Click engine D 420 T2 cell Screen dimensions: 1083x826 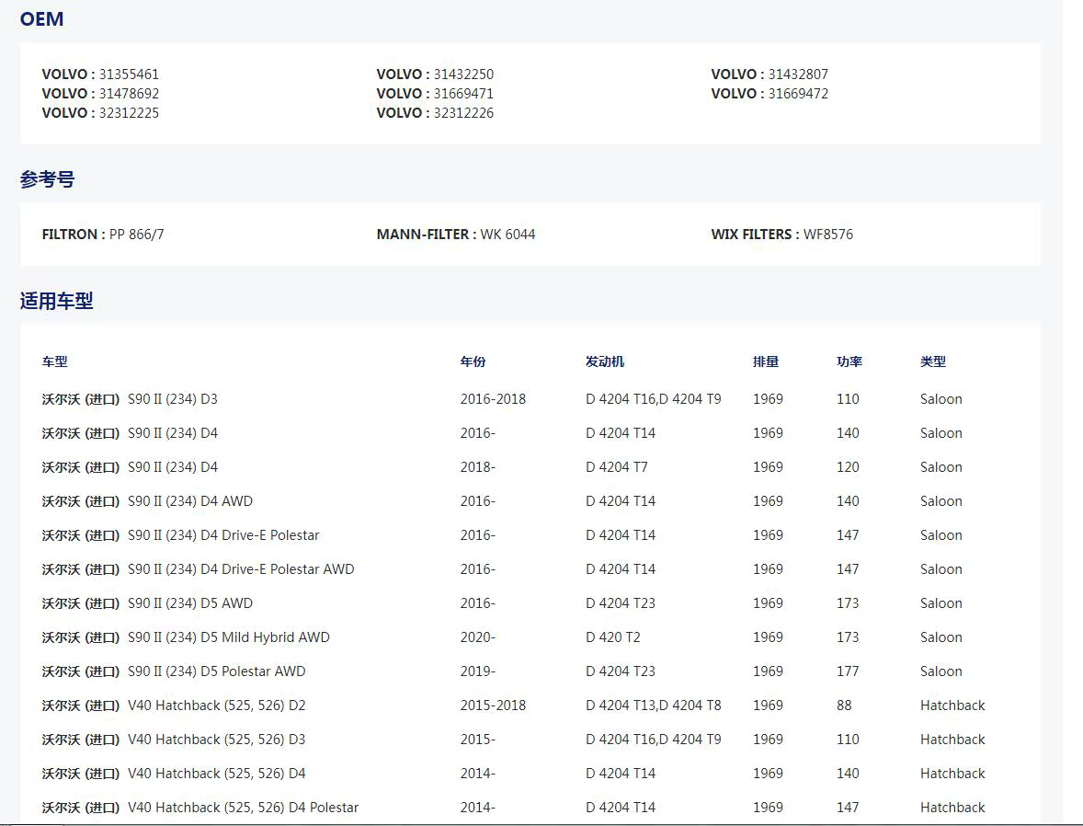612,637
